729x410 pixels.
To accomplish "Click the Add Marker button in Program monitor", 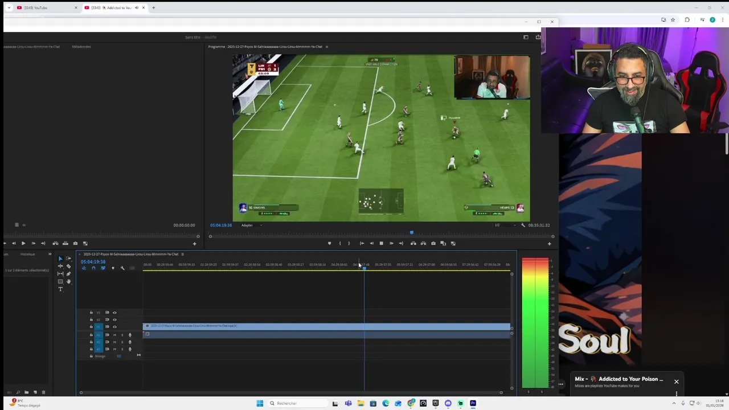I will point(329,243).
